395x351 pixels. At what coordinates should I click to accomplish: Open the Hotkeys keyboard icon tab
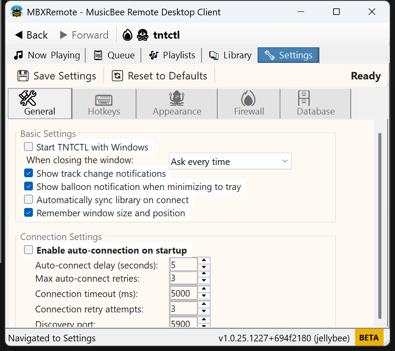point(104,104)
